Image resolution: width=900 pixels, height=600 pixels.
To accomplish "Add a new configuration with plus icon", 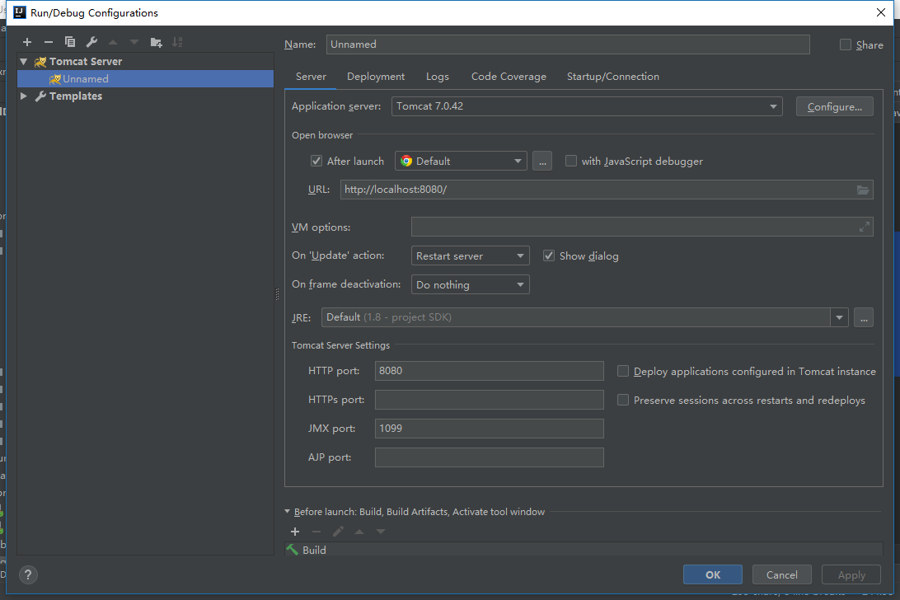I will [27, 42].
